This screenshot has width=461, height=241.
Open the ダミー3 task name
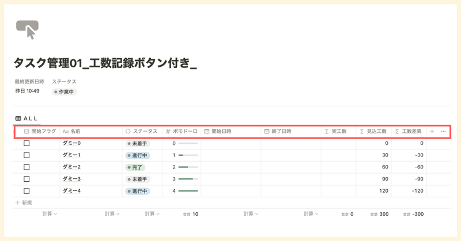tap(71, 179)
